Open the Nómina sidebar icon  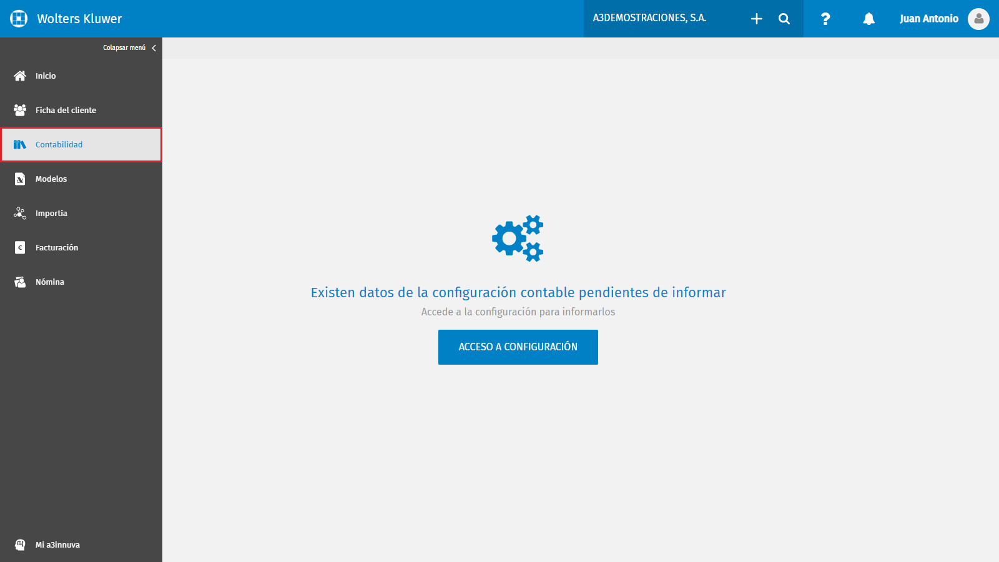tap(20, 282)
